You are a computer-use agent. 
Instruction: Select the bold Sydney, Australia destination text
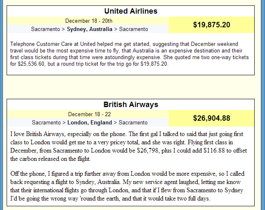(x=89, y=29)
